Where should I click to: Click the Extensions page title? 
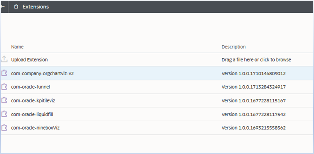[x=36, y=7]
